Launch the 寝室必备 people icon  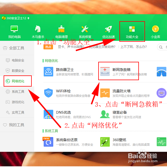click(105, 114)
